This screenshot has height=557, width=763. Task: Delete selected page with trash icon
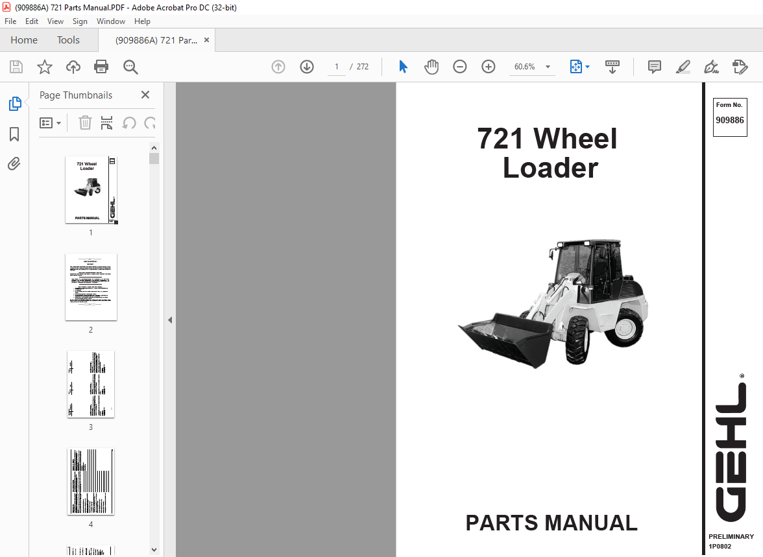(x=85, y=123)
